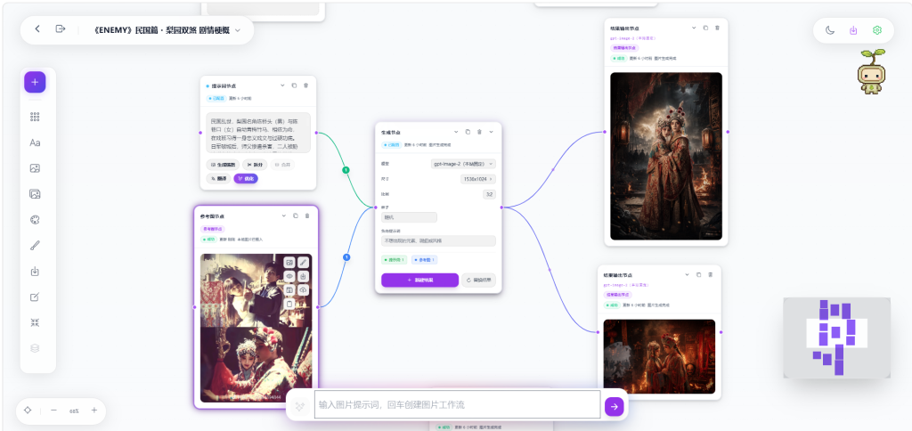The width and height of the screenshot is (912, 431).
Task: Expand the generation node rightmost chevron
Action: point(491,132)
